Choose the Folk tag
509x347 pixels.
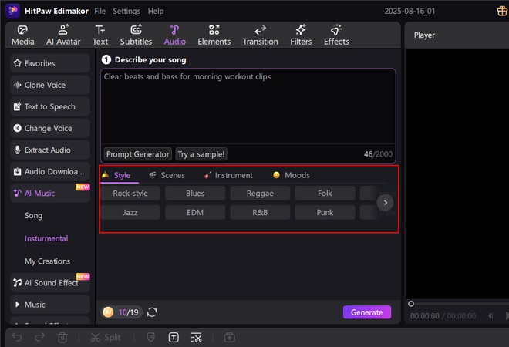click(325, 194)
